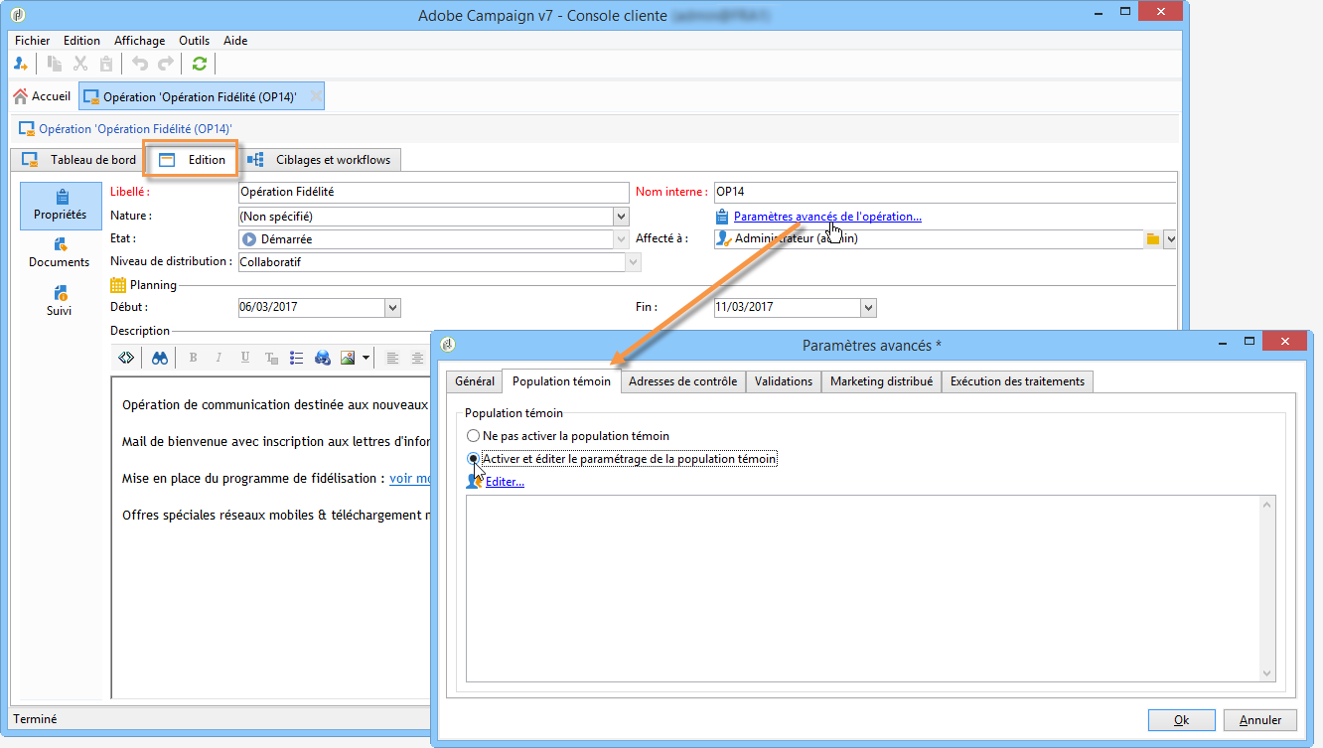Select the Edition tab of the operation
1323x748 pixels.
pyautogui.click(x=193, y=159)
